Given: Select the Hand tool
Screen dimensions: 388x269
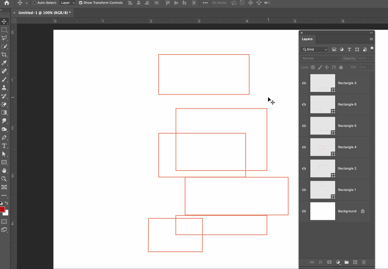Looking at the screenshot, I should coord(4,171).
